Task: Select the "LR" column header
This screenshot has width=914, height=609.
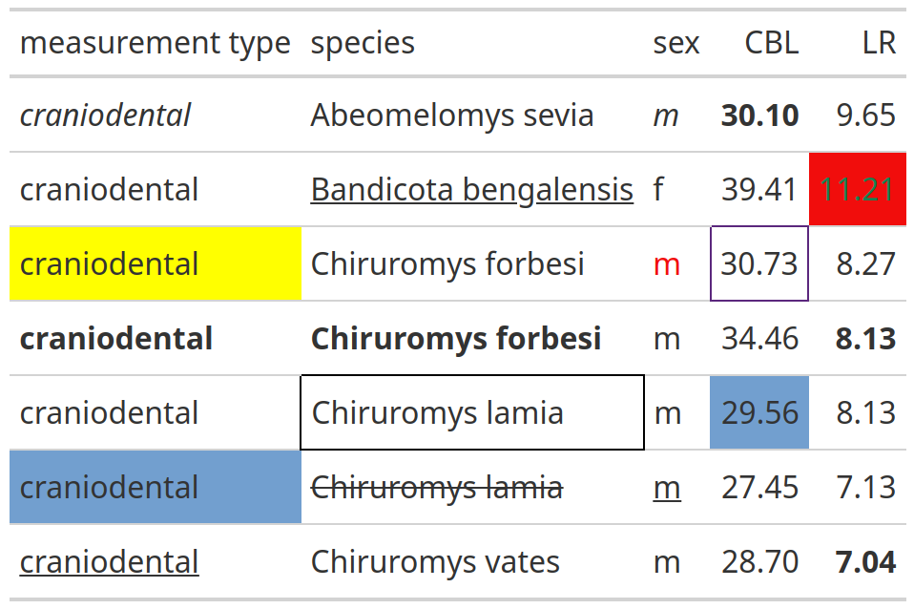Action: [878, 43]
